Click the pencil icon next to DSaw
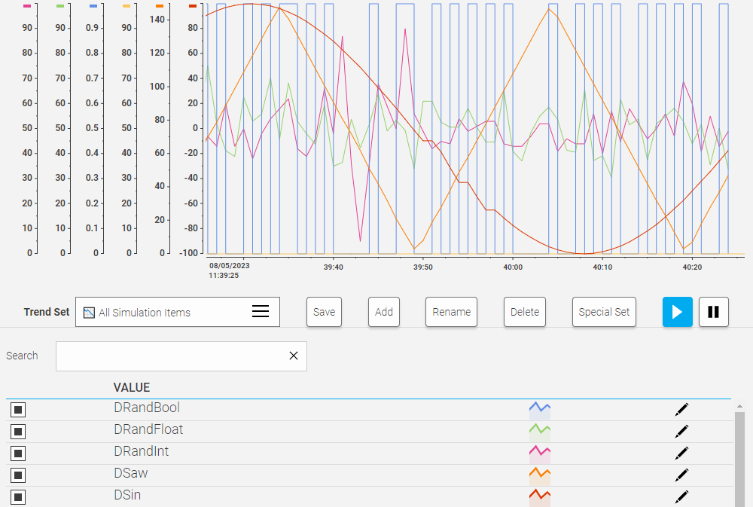Image resolution: width=753 pixels, height=507 pixels. click(x=682, y=475)
